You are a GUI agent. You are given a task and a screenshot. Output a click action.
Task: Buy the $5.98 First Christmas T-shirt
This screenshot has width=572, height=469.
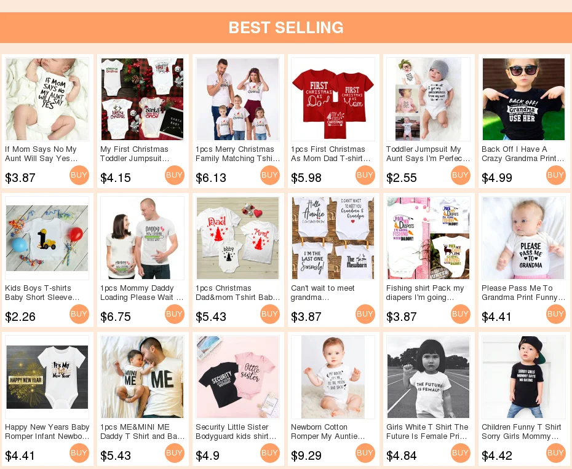tap(365, 175)
